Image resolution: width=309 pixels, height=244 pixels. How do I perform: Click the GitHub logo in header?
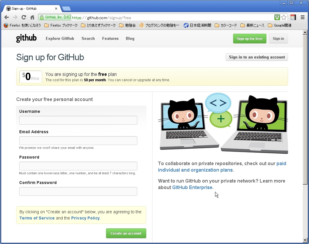[x=26, y=38]
